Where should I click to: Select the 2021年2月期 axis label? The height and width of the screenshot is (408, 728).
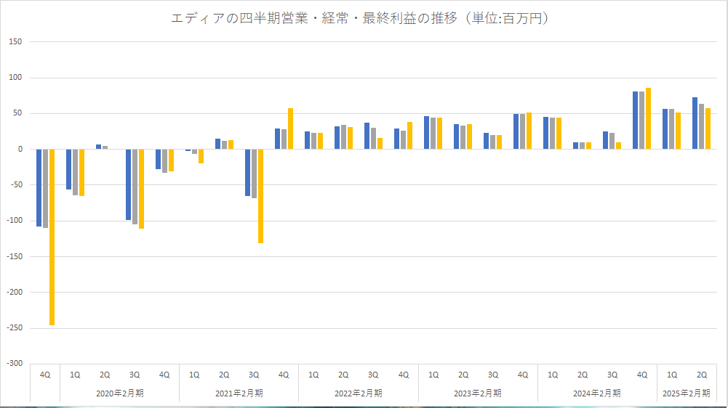239,393
